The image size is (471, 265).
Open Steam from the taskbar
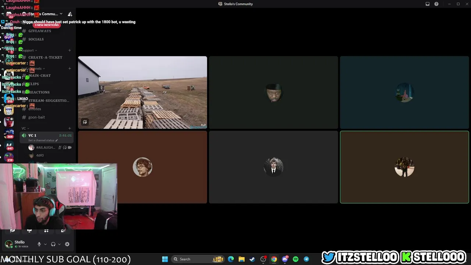tap(252, 259)
